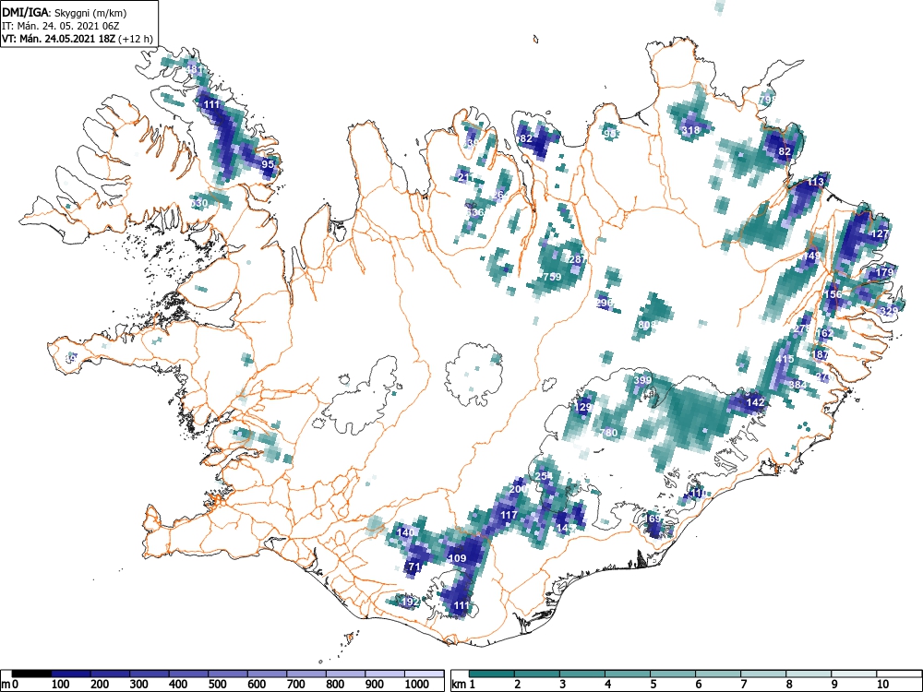Click the visibility value '630' on the map

click(199, 203)
